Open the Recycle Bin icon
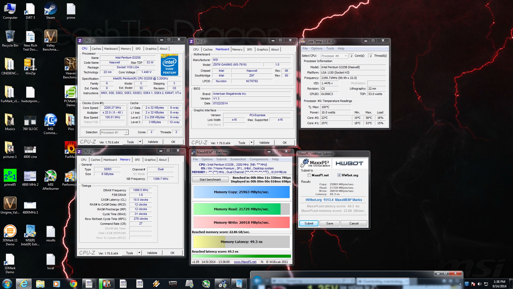The width and height of the screenshot is (513, 289). tap(10, 39)
